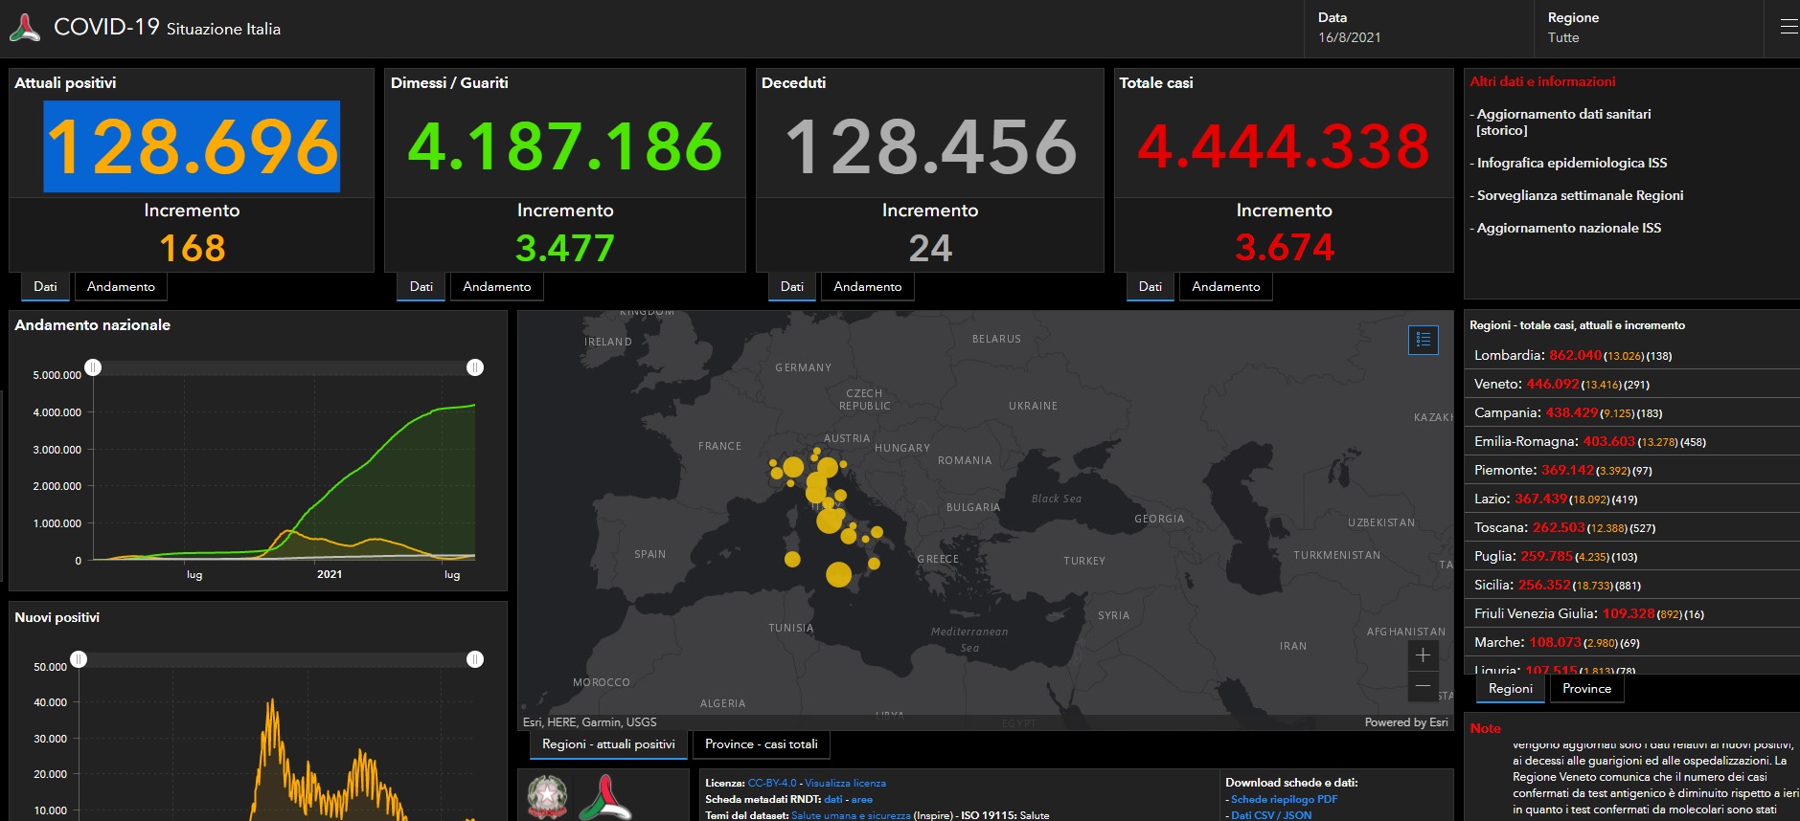Grab the right handle of Andamento nazionale slider
Screen dimensions: 1800x821
474,367
